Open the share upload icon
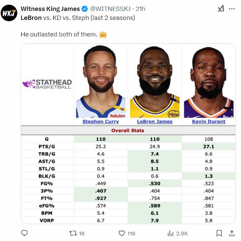Viewport: 241px width, 241px height. click(x=232, y=233)
